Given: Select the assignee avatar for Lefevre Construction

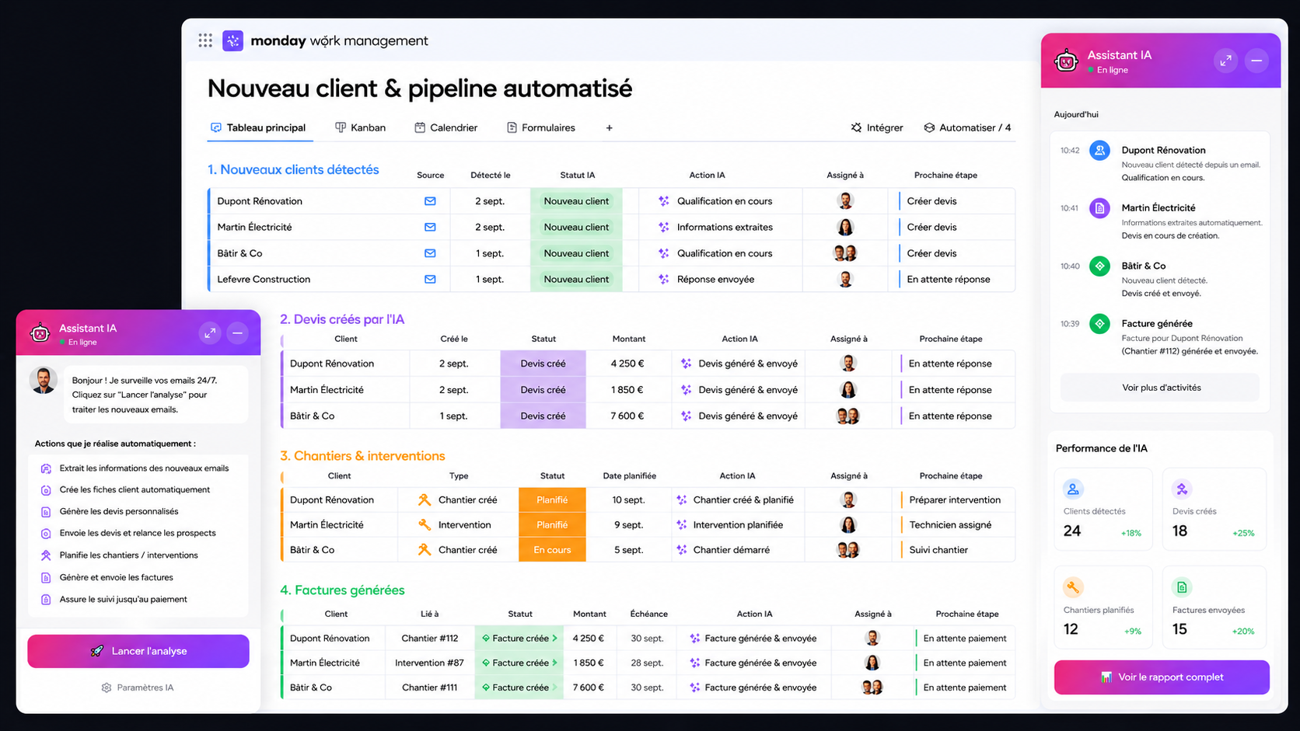Looking at the screenshot, I should tap(845, 279).
